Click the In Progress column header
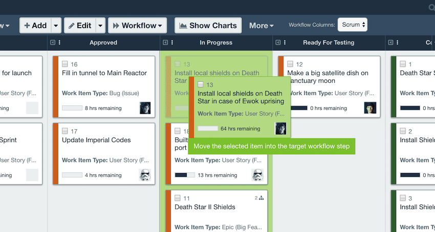435x232 pixels. pos(216,42)
